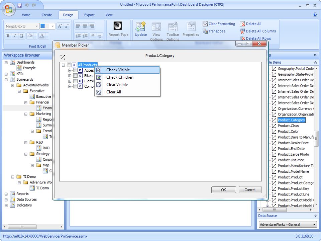Collapse the Scorecards node
321x241 pixels.
tap(6, 80)
